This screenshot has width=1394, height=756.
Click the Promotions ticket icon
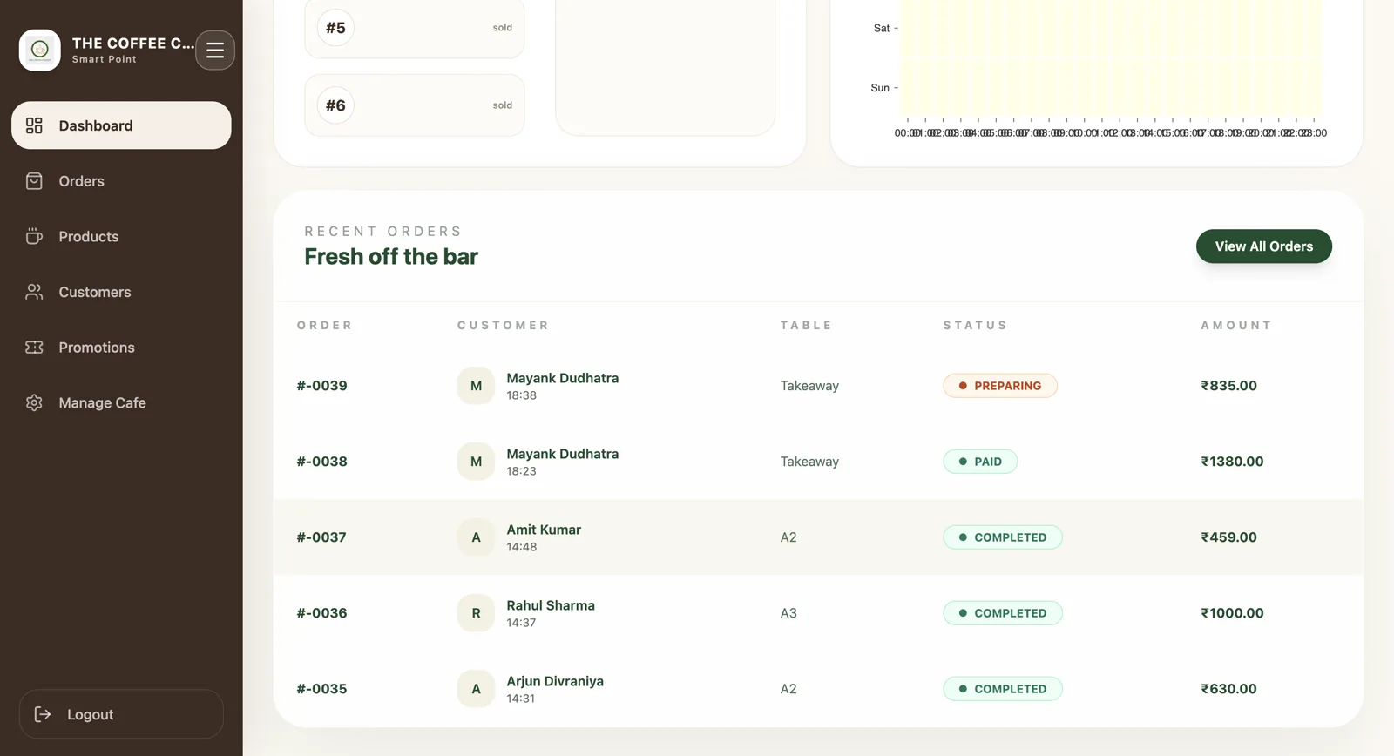point(34,348)
